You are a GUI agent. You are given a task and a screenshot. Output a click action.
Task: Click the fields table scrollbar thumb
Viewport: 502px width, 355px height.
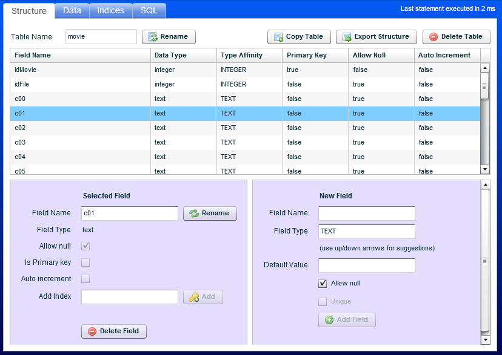click(x=484, y=86)
